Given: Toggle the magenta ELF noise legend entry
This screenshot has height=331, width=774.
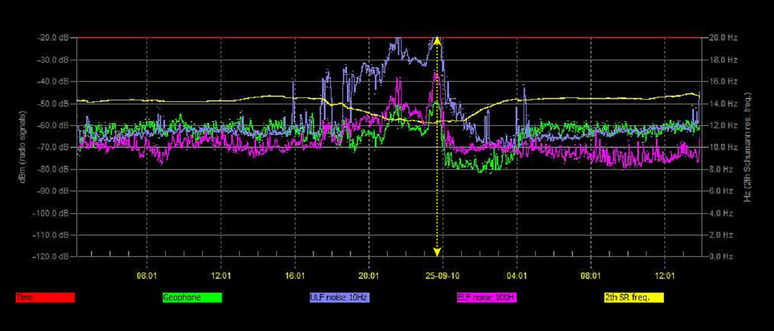Looking at the screenshot, I should [x=487, y=297].
